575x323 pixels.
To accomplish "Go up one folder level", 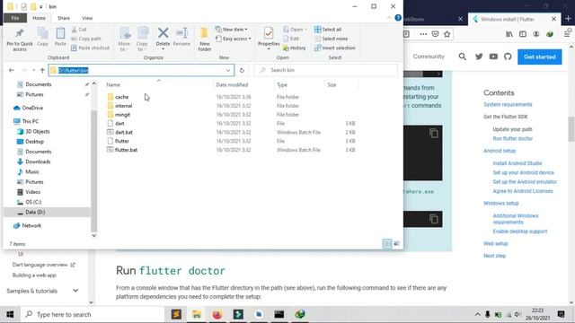I will coord(42,70).
